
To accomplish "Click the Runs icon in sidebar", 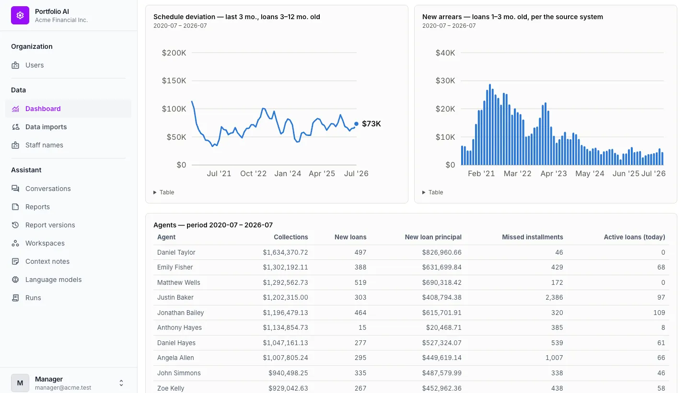I will pyautogui.click(x=15, y=298).
